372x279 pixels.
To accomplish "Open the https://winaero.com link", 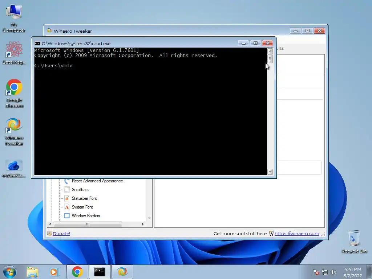I will (x=297, y=234).
